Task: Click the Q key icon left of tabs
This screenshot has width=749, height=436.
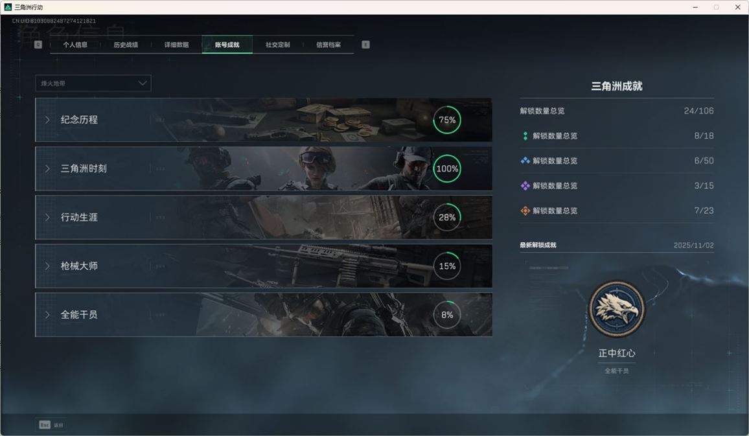Action: click(x=38, y=45)
